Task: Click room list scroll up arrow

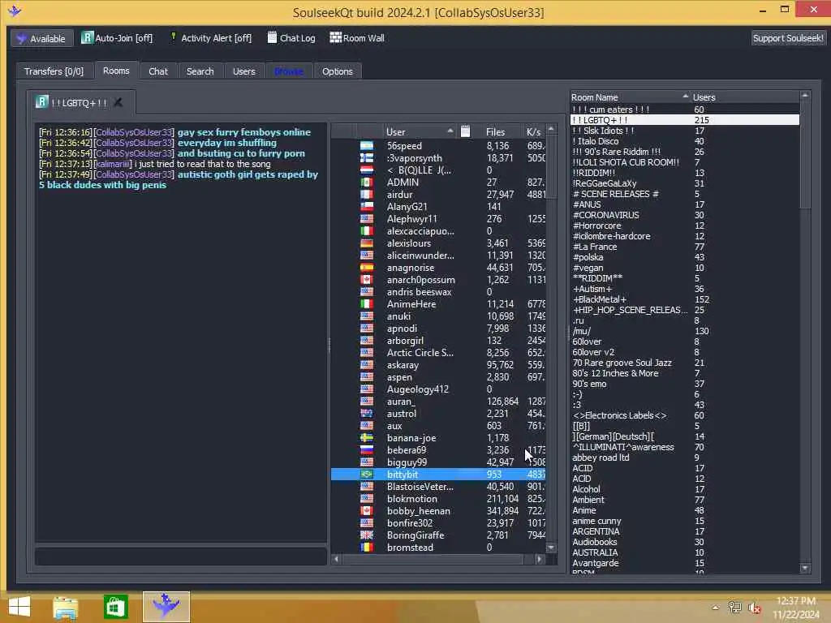Action: coord(805,96)
